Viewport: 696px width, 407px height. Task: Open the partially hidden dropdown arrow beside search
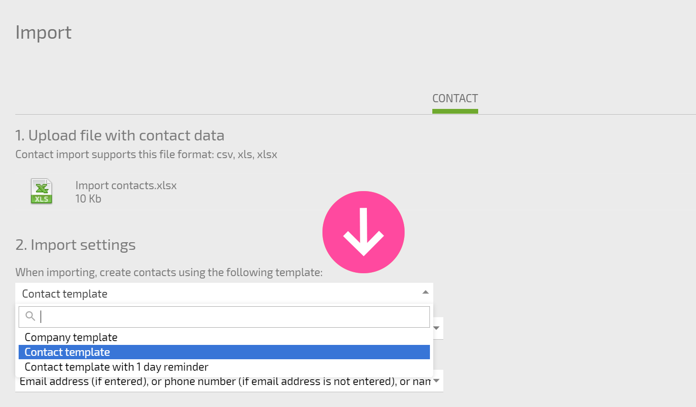point(437,328)
